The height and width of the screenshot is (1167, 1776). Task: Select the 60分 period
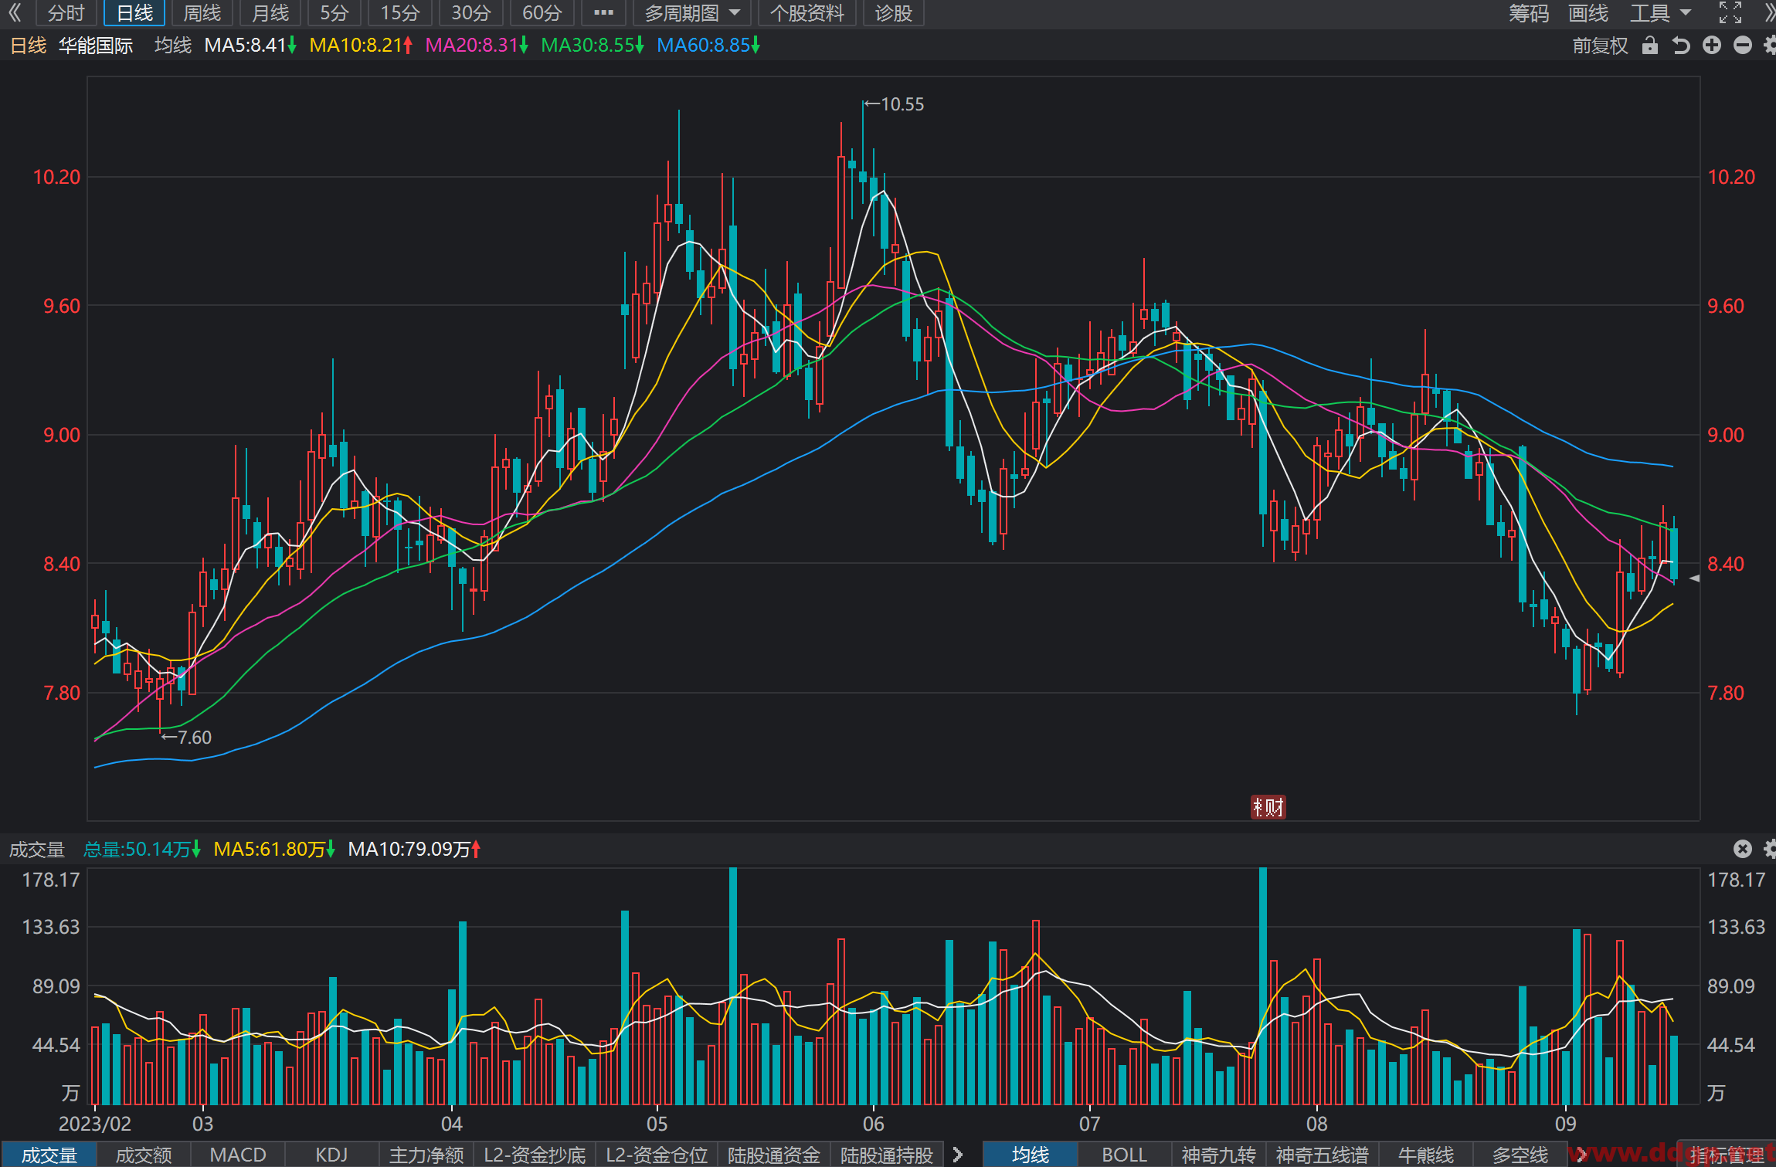pyautogui.click(x=542, y=13)
